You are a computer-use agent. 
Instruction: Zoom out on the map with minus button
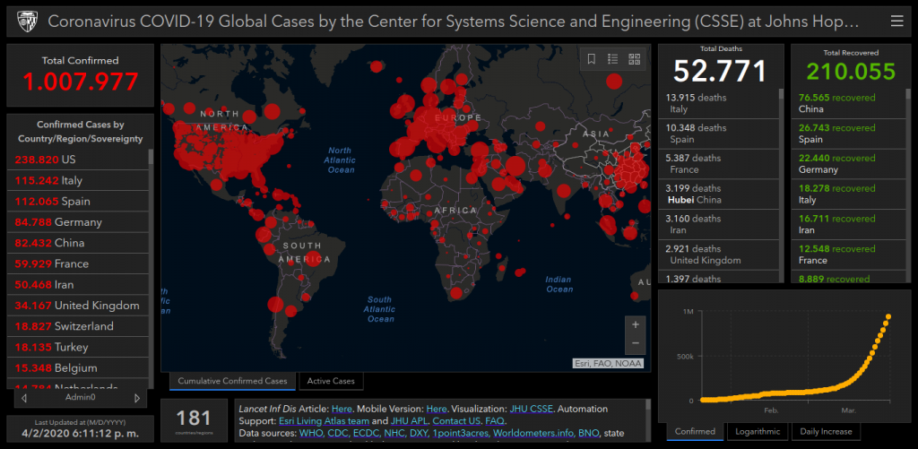point(636,343)
